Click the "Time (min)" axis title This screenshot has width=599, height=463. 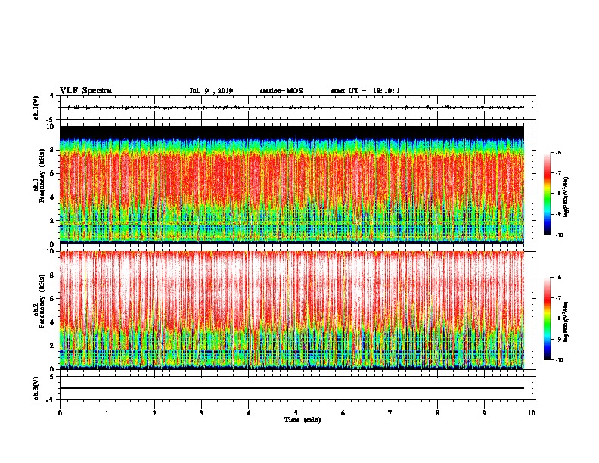click(x=303, y=420)
